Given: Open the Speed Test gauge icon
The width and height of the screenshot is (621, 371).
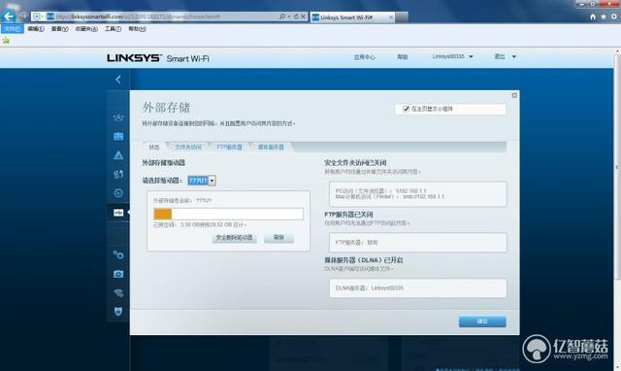Looking at the screenshot, I should (x=118, y=193).
